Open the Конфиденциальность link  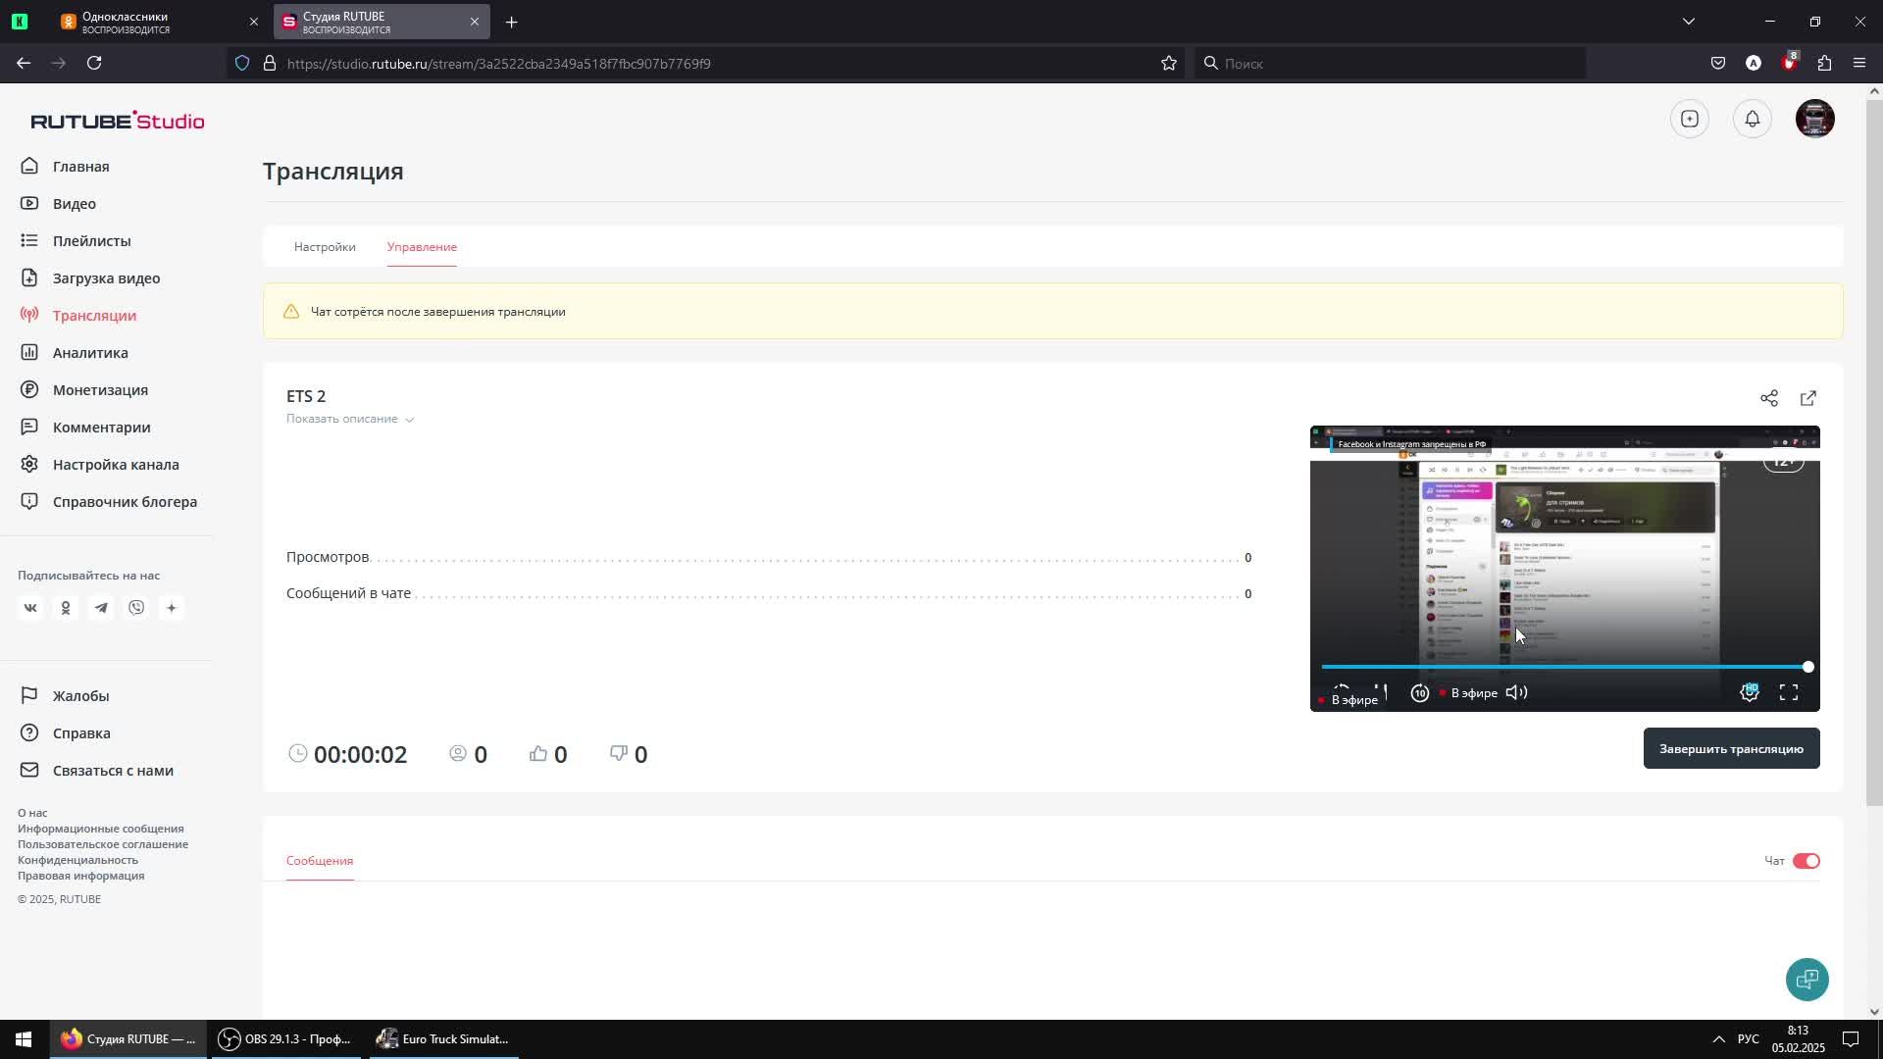(77, 860)
